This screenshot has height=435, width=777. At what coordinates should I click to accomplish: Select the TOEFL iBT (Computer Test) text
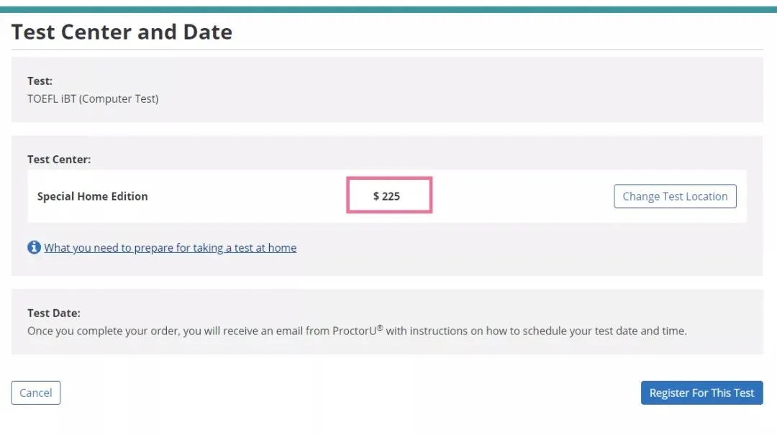click(x=93, y=99)
